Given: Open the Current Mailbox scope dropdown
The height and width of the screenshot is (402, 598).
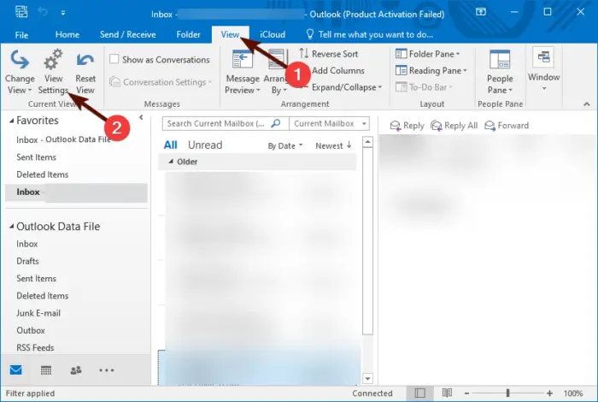Looking at the screenshot, I should coord(329,123).
